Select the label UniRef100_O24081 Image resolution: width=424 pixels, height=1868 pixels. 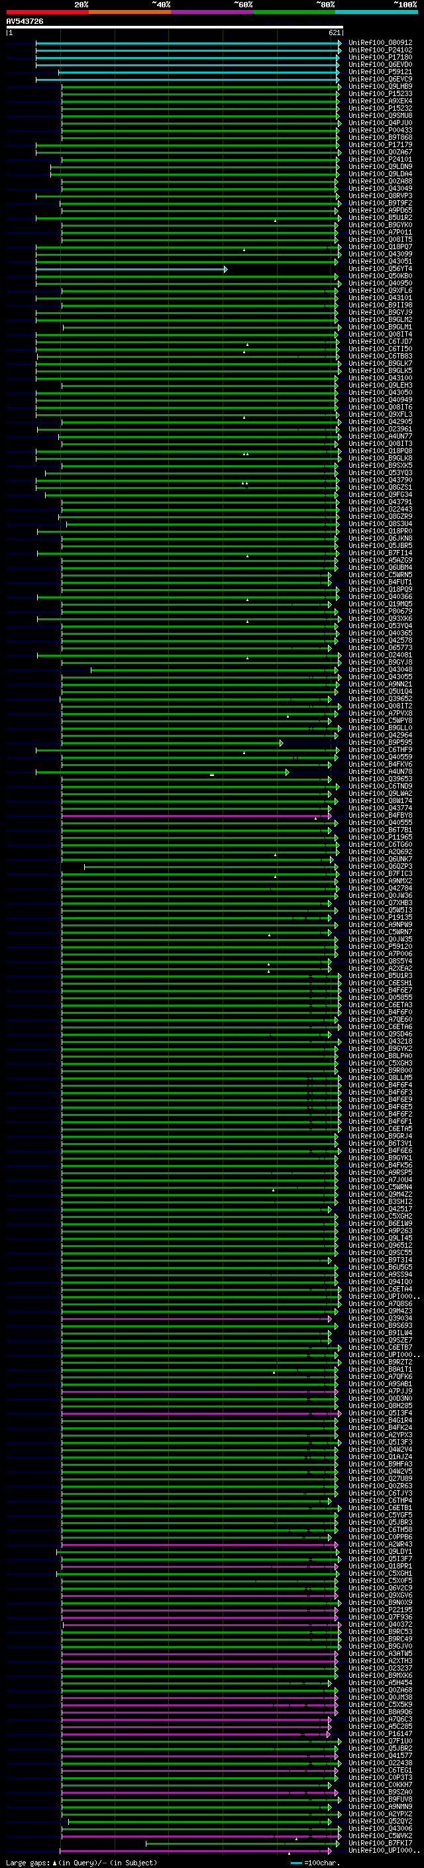point(380,655)
